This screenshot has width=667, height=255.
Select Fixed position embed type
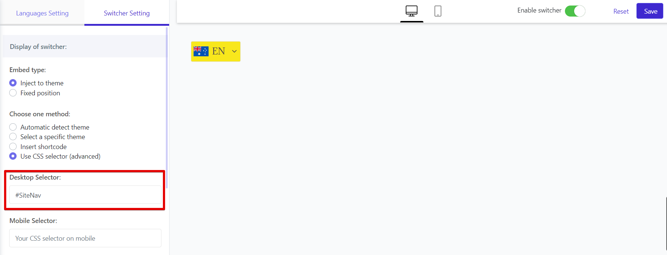coord(13,93)
